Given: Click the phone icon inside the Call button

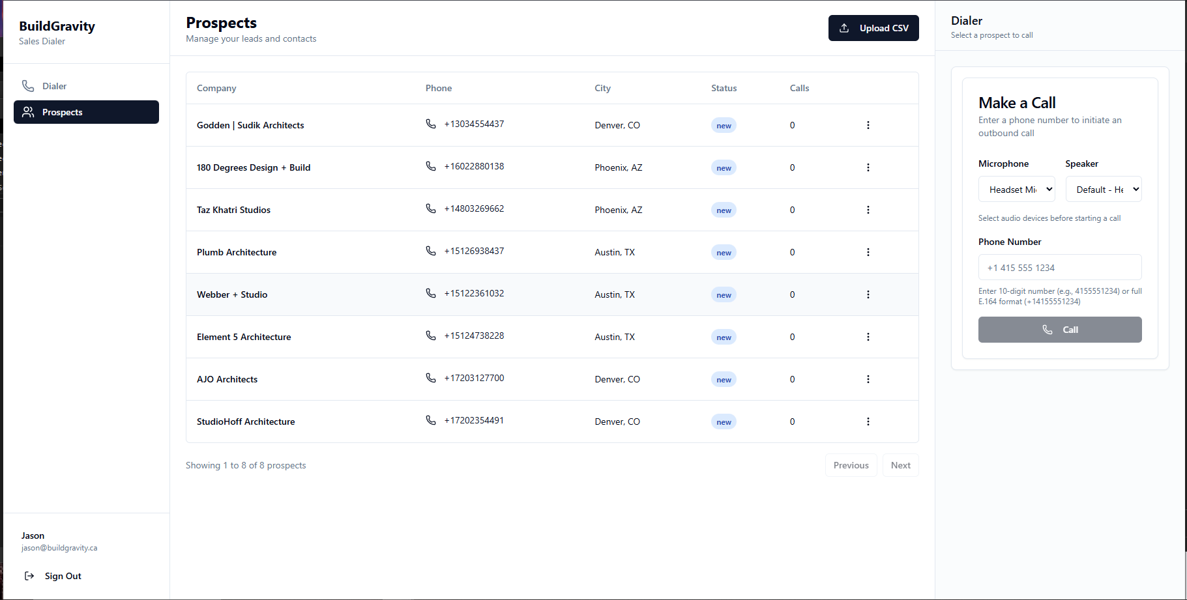Looking at the screenshot, I should (x=1047, y=330).
